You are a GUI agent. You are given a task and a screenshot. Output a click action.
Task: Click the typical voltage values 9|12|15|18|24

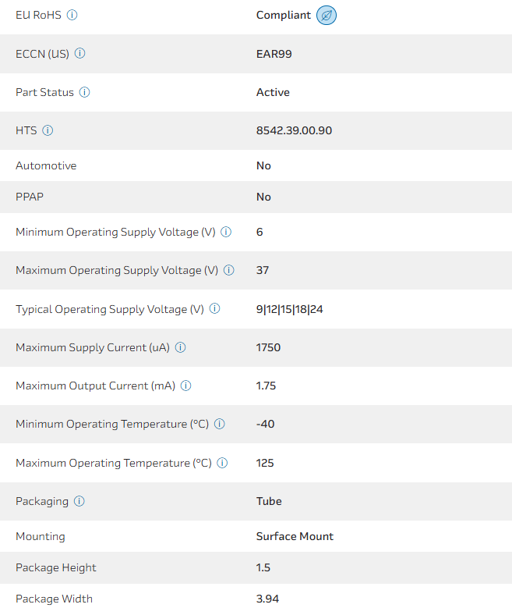(x=289, y=309)
